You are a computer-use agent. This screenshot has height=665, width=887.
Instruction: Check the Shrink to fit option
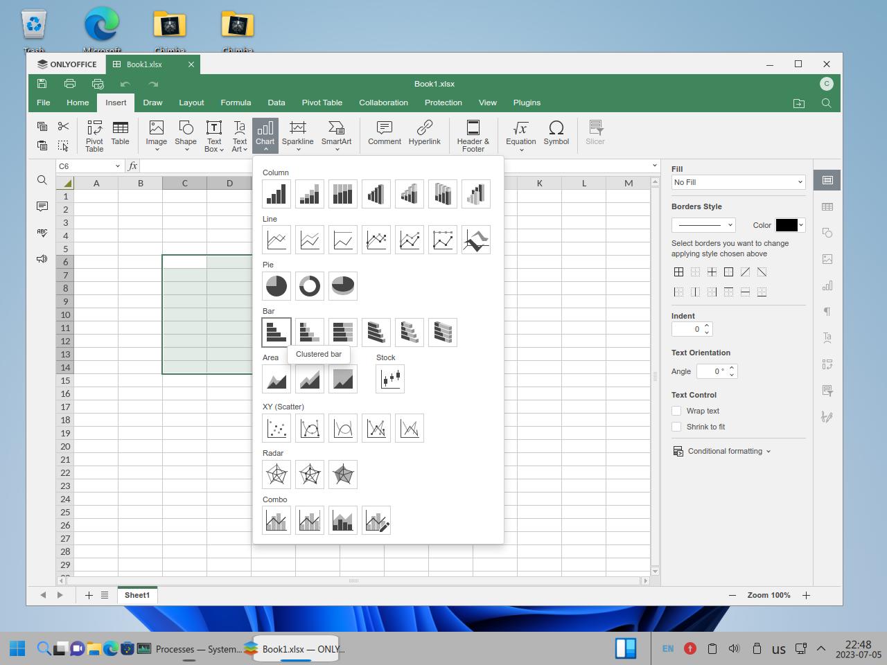click(x=676, y=427)
